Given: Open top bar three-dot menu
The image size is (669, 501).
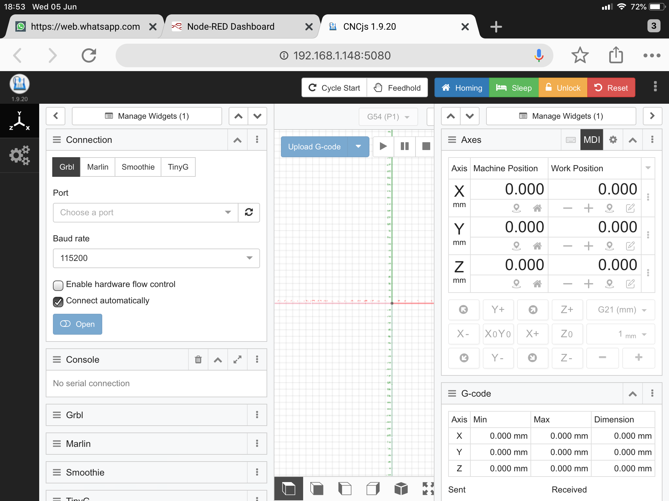Looking at the screenshot, I should (x=655, y=87).
